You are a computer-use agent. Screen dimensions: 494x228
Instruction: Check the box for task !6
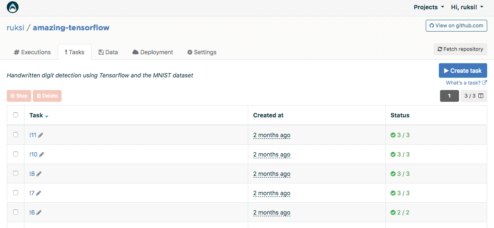(x=16, y=212)
